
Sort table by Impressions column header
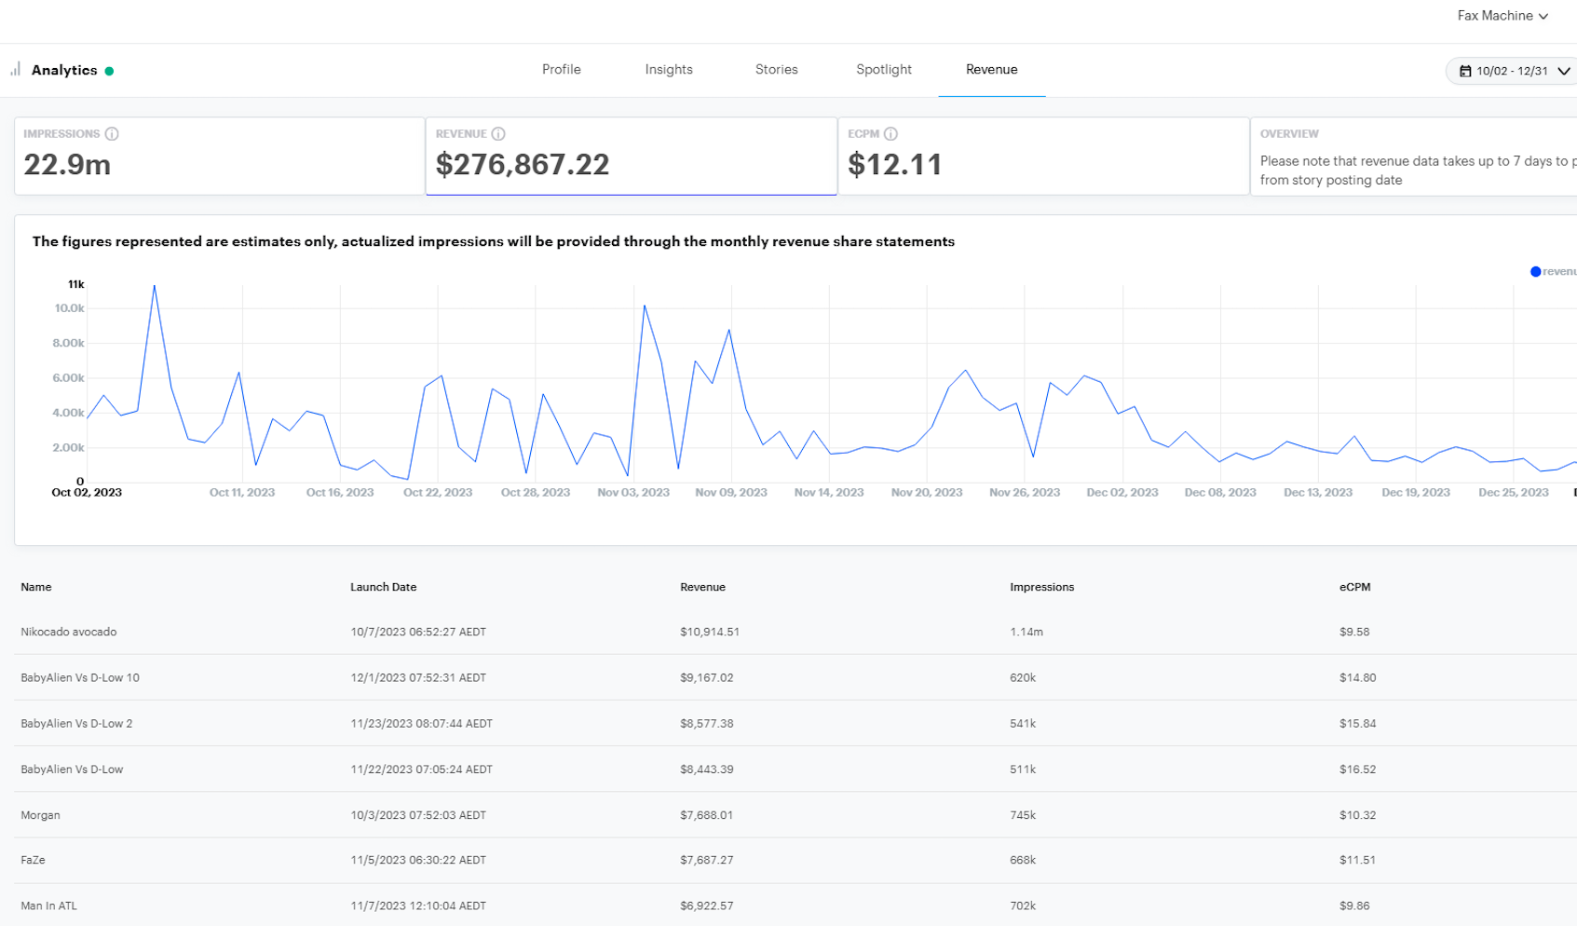click(x=1041, y=587)
